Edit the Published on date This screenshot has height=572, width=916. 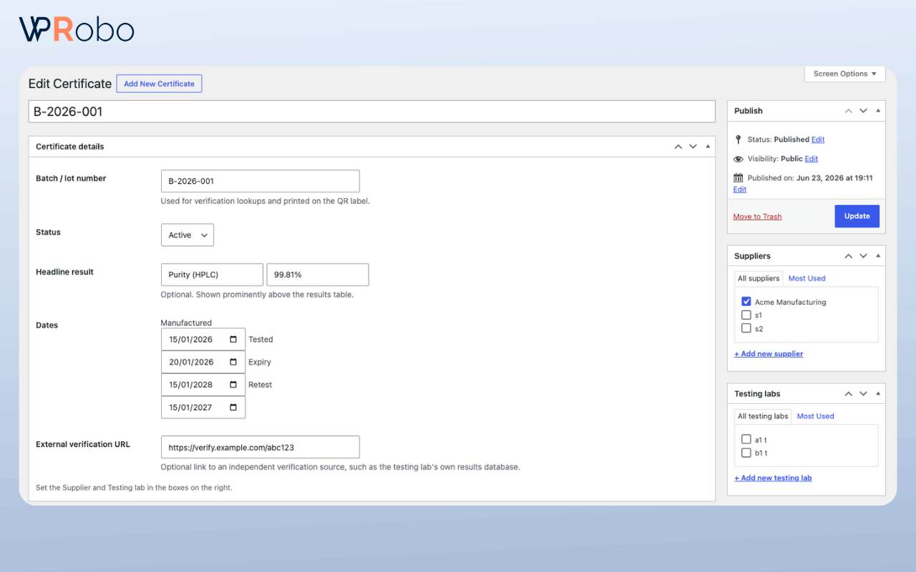coord(740,189)
